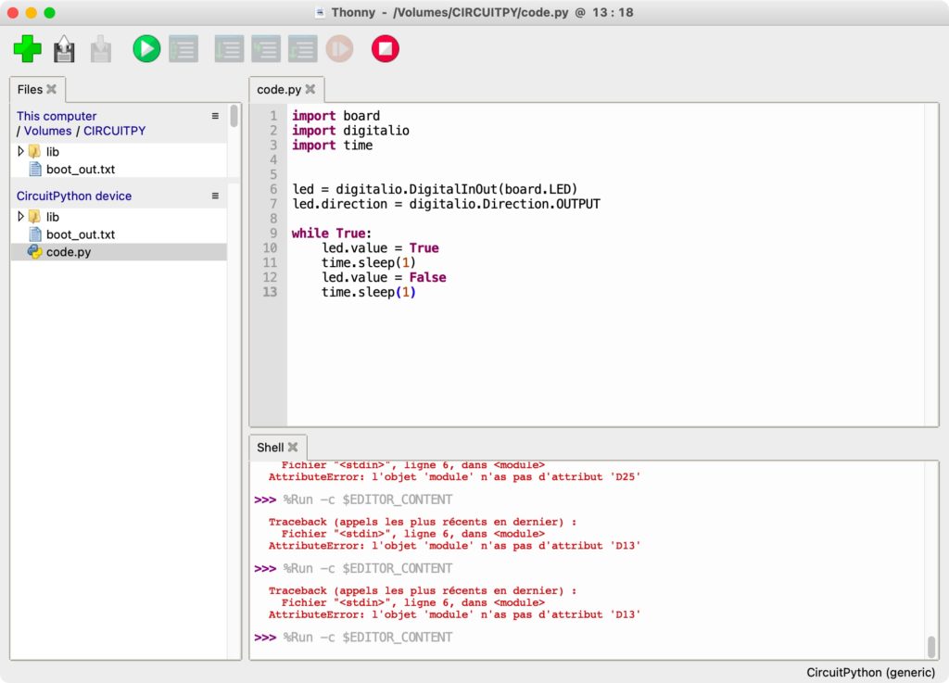
Task: Close the Files panel tab
Action: tap(52, 90)
